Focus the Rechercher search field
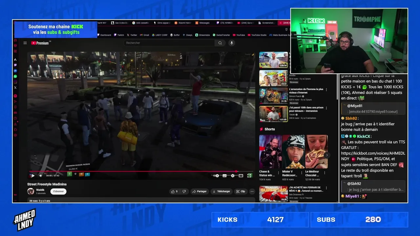This screenshot has width=420, height=236. (x=169, y=43)
